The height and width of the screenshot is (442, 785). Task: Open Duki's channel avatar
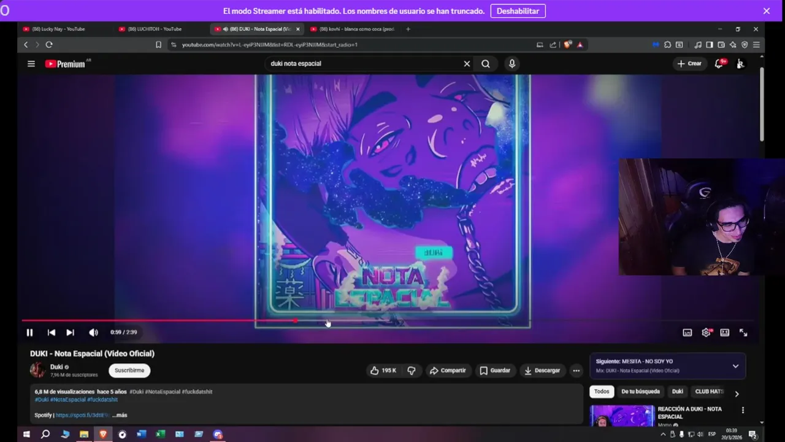pyautogui.click(x=38, y=370)
